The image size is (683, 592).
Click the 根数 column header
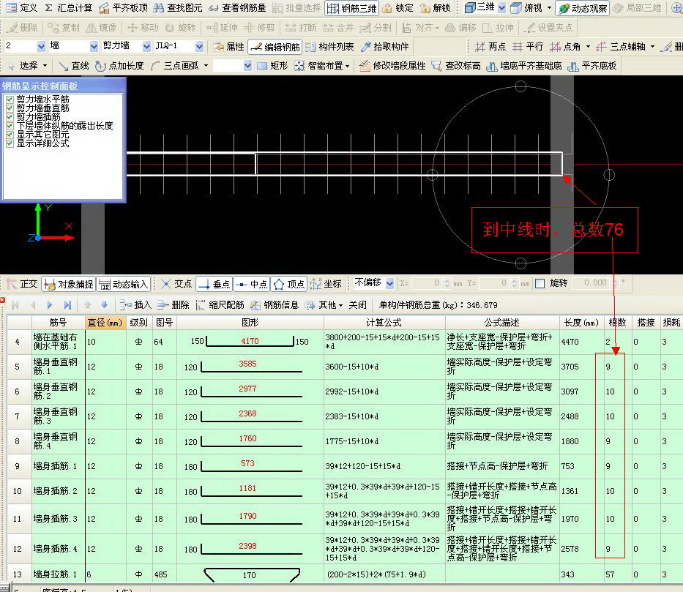[x=617, y=323]
